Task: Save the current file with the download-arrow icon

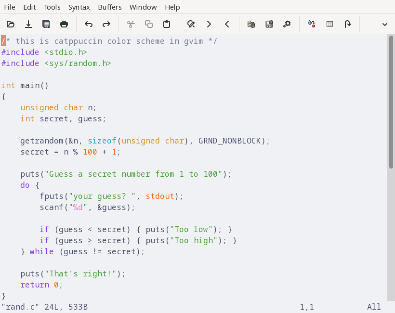Action: pyautogui.click(x=28, y=24)
